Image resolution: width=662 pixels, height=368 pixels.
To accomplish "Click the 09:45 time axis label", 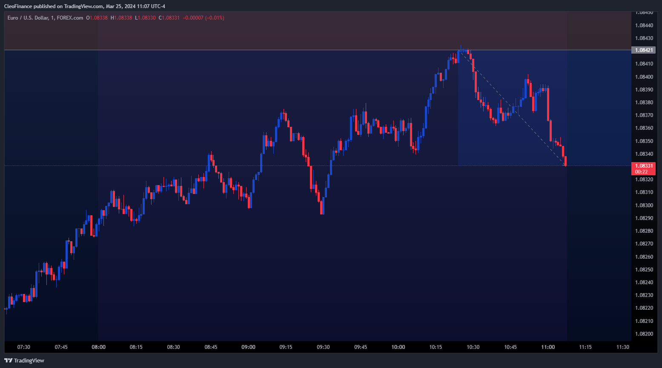I will pyautogui.click(x=361, y=347).
